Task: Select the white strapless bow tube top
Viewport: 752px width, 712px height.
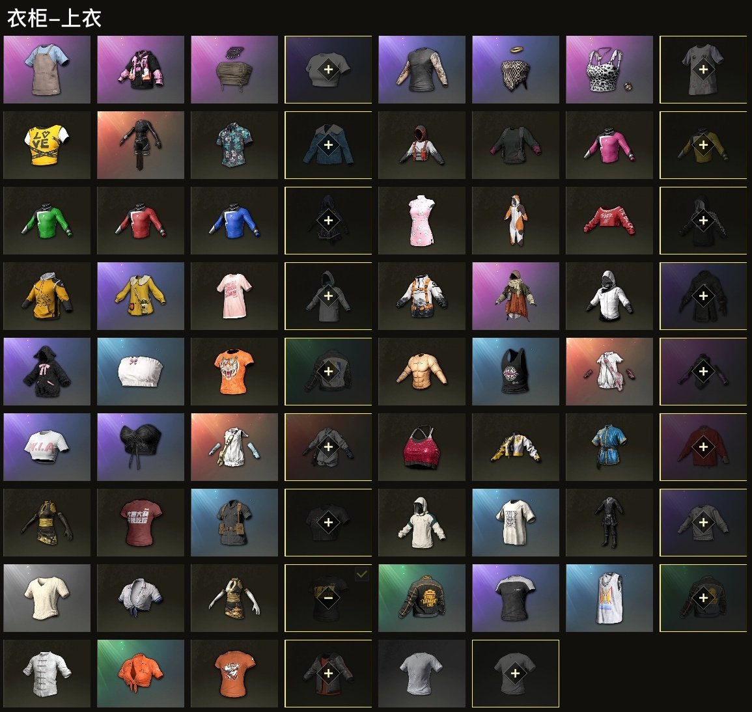Action: pyautogui.click(x=141, y=371)
